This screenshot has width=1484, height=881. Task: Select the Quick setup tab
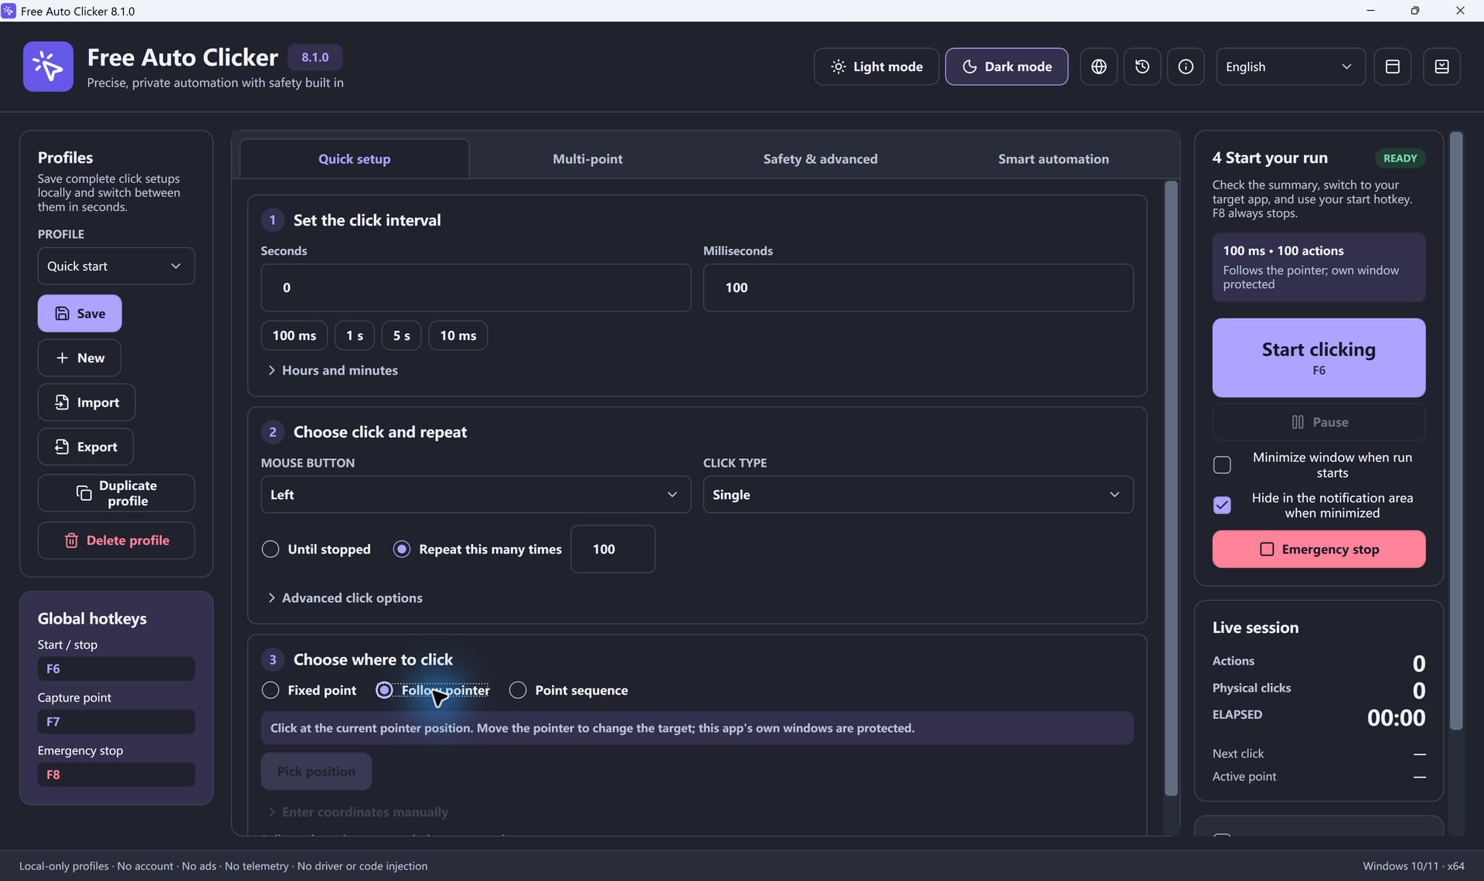tap(354, 158)
